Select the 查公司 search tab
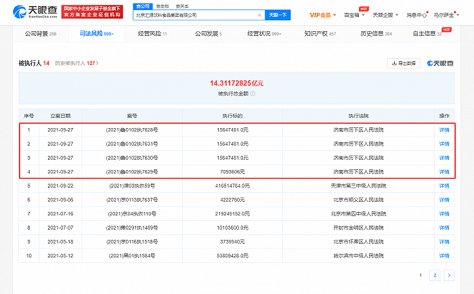This screenshot has height=294, width=474. coord(142,6)
